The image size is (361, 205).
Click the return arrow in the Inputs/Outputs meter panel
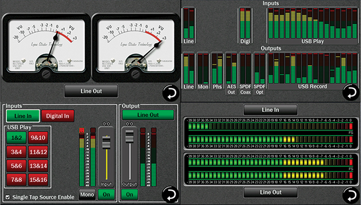349,92
